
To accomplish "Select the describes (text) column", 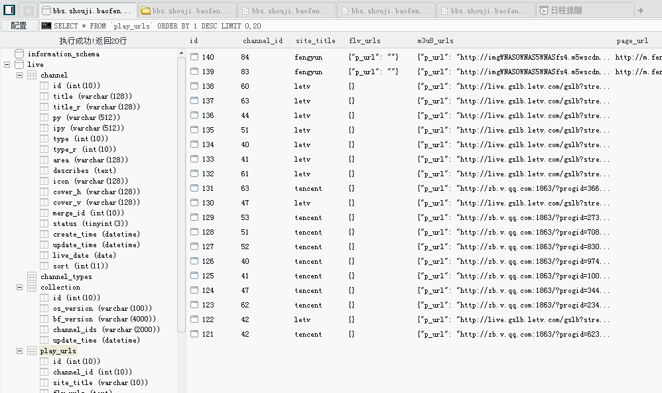I will click(84, 171).
